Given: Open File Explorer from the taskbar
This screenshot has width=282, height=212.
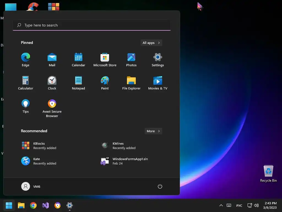Looking at the screenshot, I should pyautogui.click(x=21, y=205).
